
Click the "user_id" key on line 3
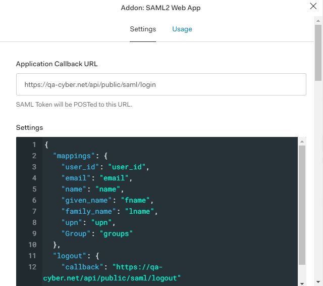[80, 167]
